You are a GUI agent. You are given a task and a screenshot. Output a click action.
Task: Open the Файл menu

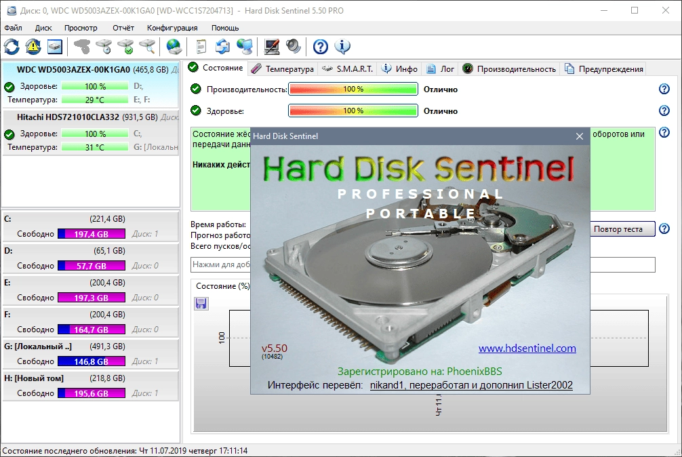point(13,28)
